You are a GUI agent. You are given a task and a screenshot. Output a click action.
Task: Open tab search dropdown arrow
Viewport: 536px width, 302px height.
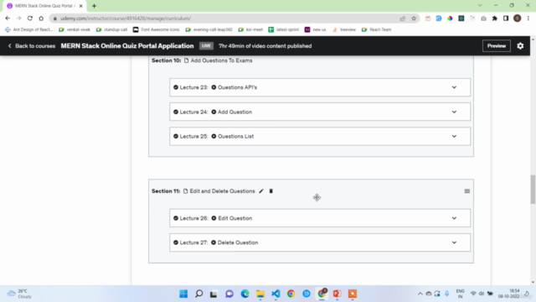pos(480,6)
